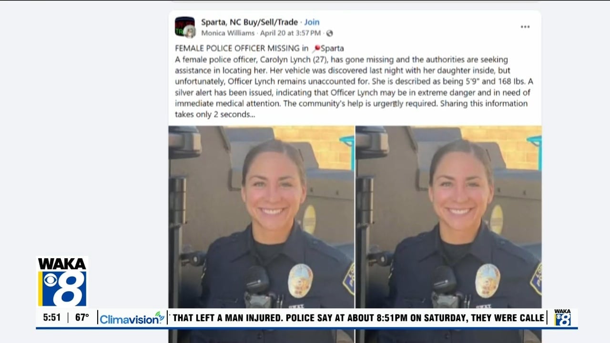This screenshot has width=610, height=343.
Task: Click the globe public privacy icon
Action: coord(329,33)
